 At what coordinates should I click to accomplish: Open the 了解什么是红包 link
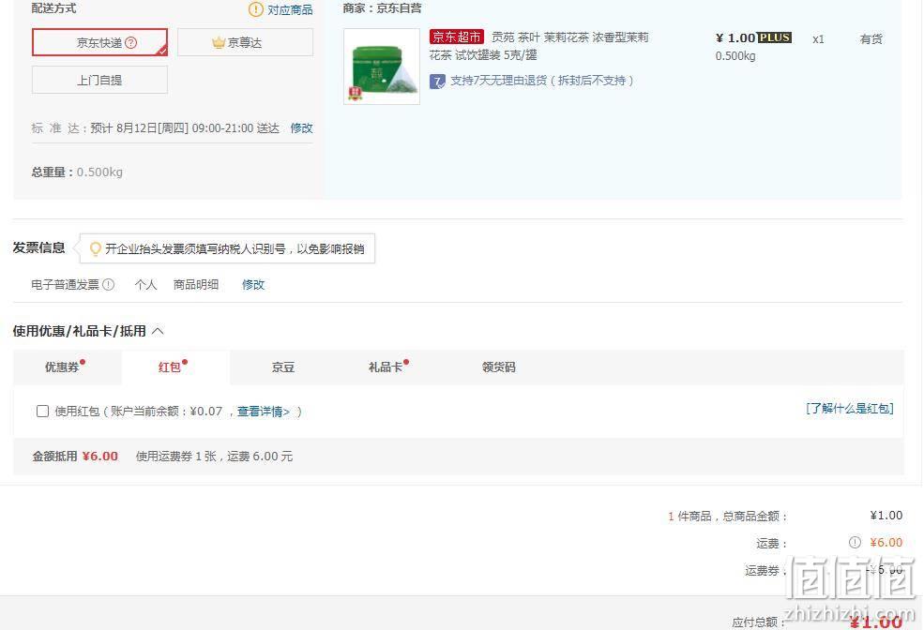click(849, 408)
